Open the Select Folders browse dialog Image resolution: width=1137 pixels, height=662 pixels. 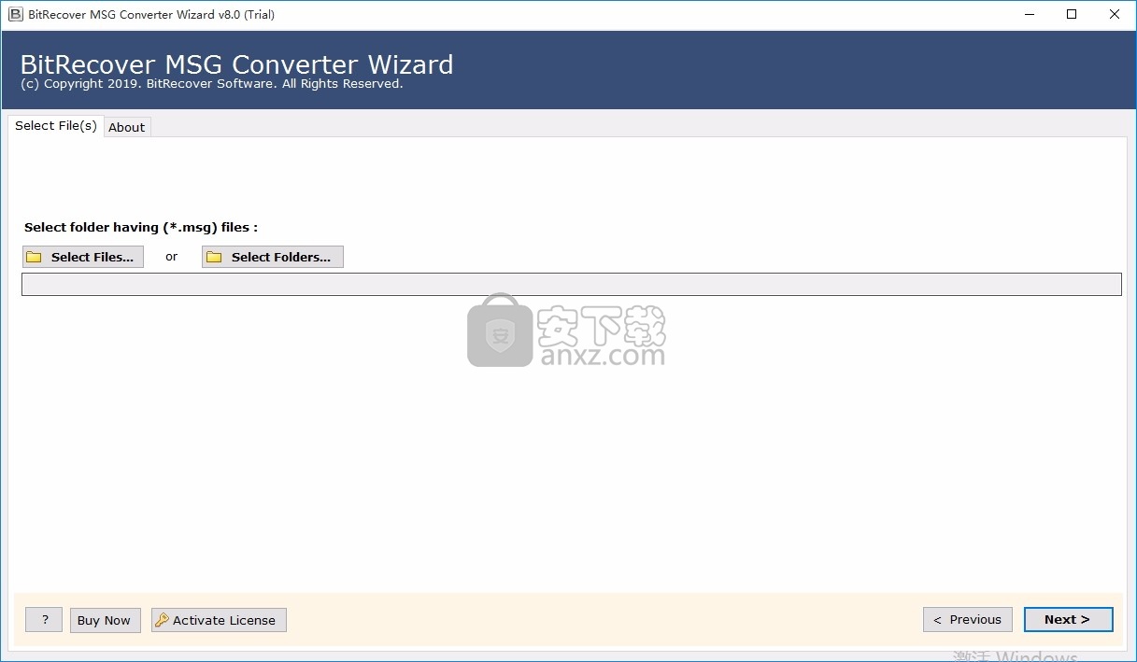point(273,257)
